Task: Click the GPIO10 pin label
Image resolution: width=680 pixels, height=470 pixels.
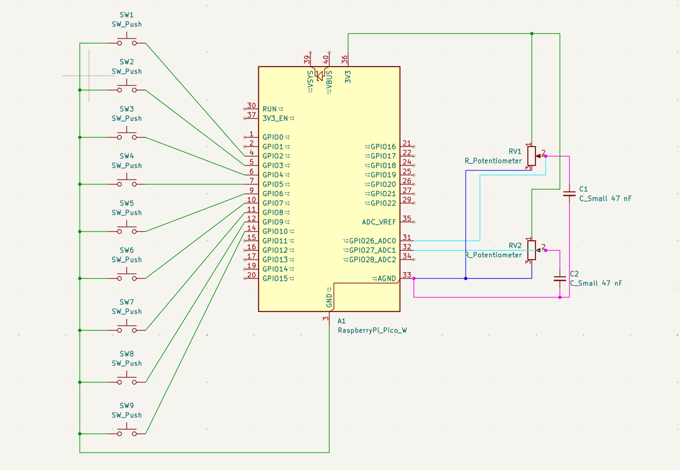Action: [x=275, y=231]
